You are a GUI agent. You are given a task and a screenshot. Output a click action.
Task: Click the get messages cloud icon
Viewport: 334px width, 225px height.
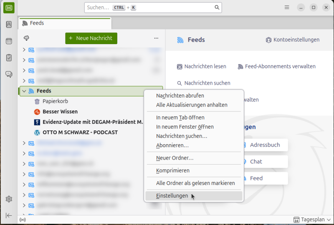click(x=26, y=38)
